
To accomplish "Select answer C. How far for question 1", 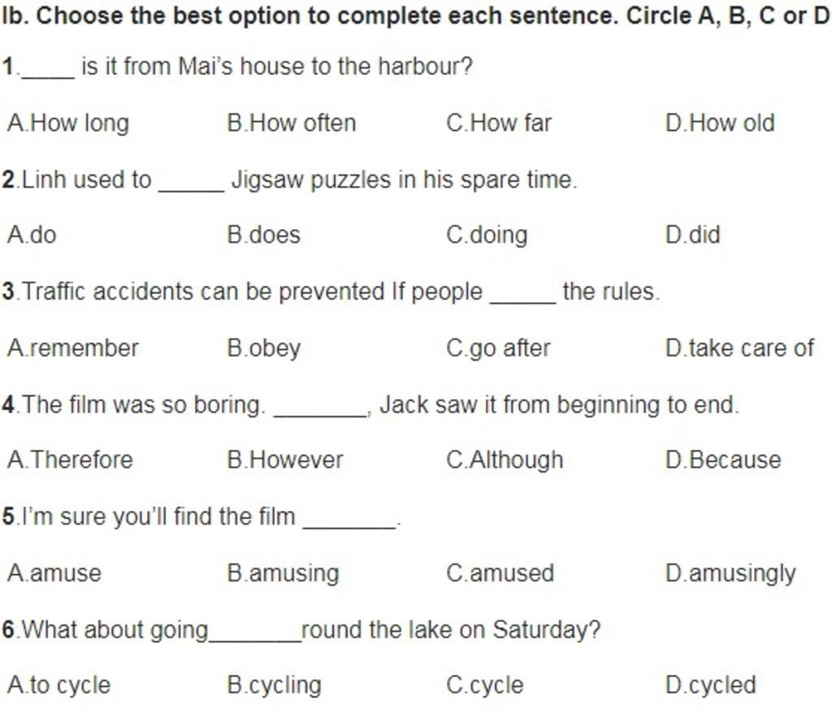I will [x=499, y=123].
